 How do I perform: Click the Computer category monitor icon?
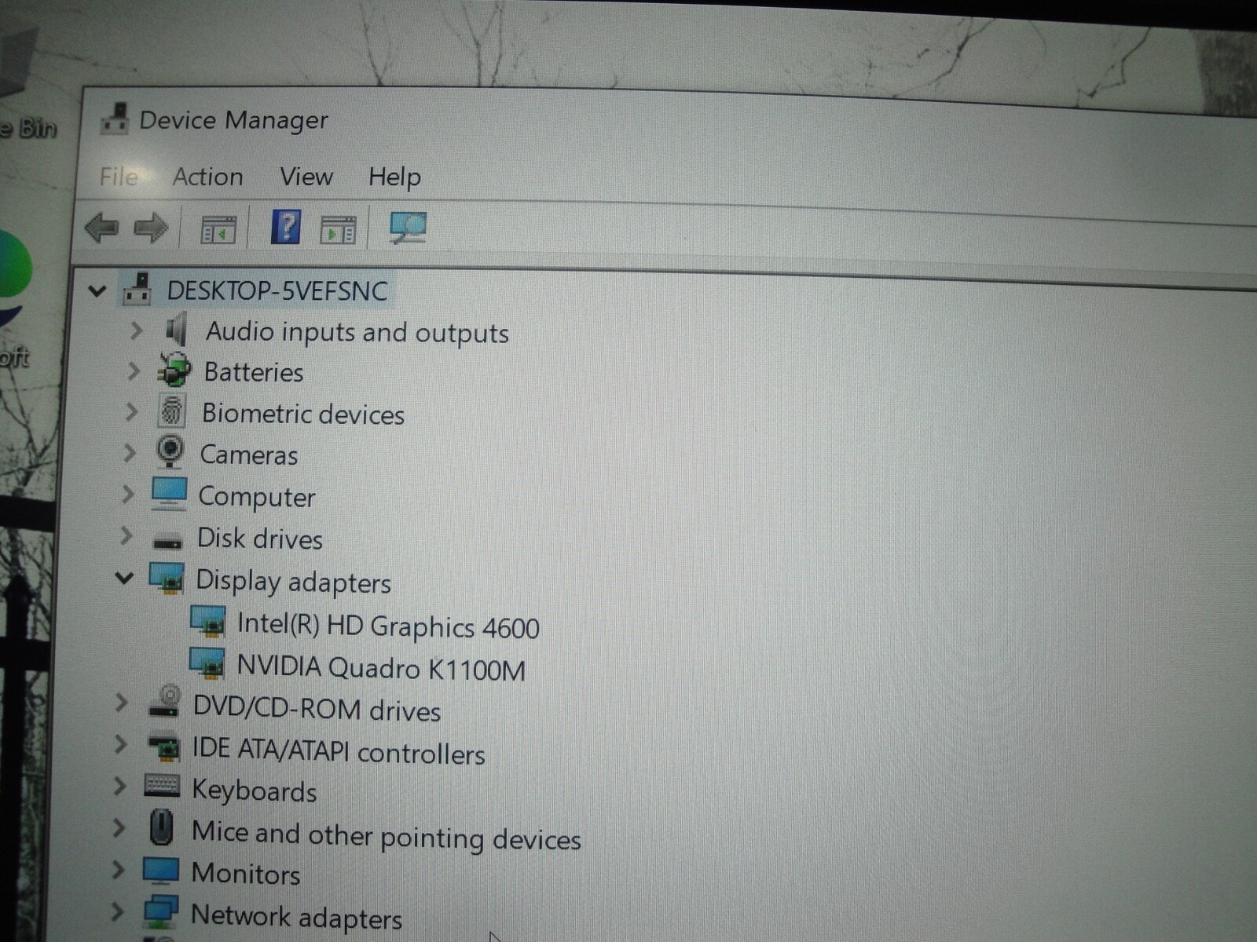(x=169, y=494)
